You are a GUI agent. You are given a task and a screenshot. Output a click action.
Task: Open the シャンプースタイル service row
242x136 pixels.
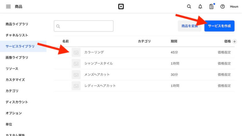tap(98, 64)
